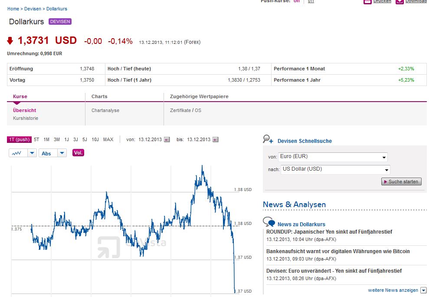Open the Bankenaufsicht Bitcoin warning article
Screen dimensions: 429x297
pos(338,251)
